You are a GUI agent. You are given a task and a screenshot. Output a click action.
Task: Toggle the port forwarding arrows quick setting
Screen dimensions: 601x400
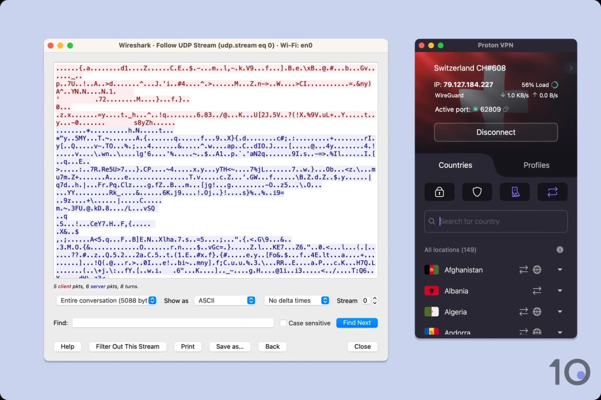pyautogui.click(x=553, y=192)
